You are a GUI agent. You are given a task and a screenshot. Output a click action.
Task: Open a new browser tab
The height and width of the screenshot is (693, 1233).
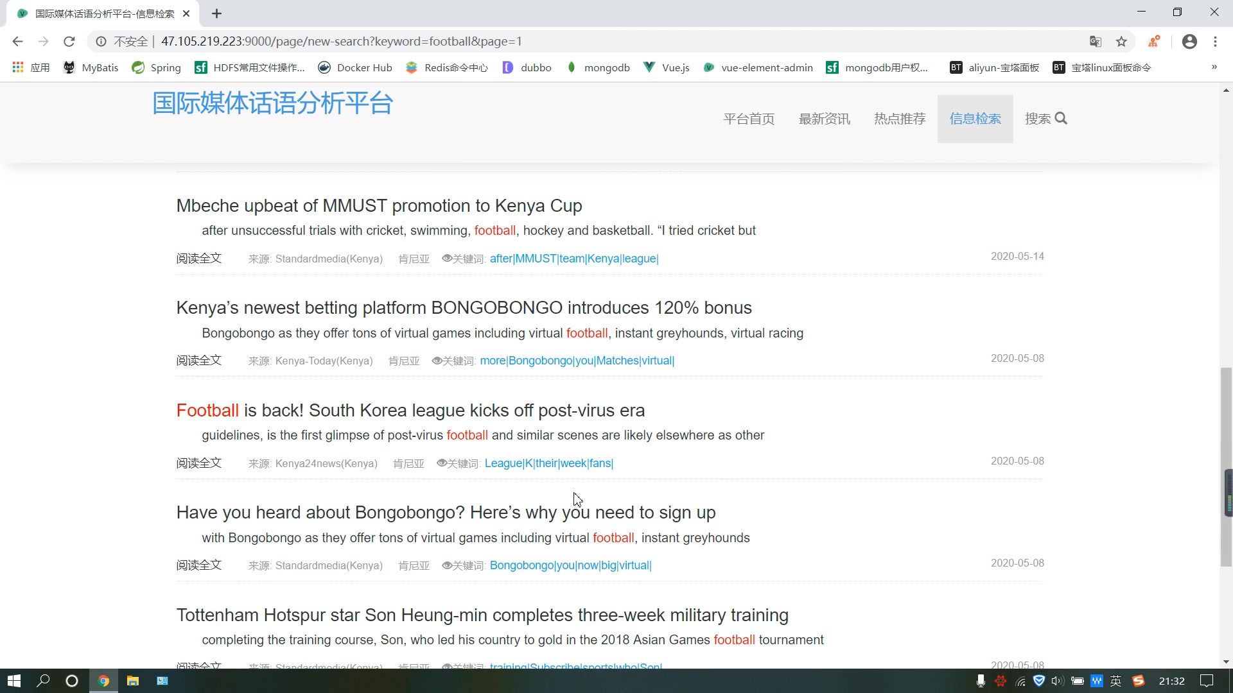tap(217, 13)
